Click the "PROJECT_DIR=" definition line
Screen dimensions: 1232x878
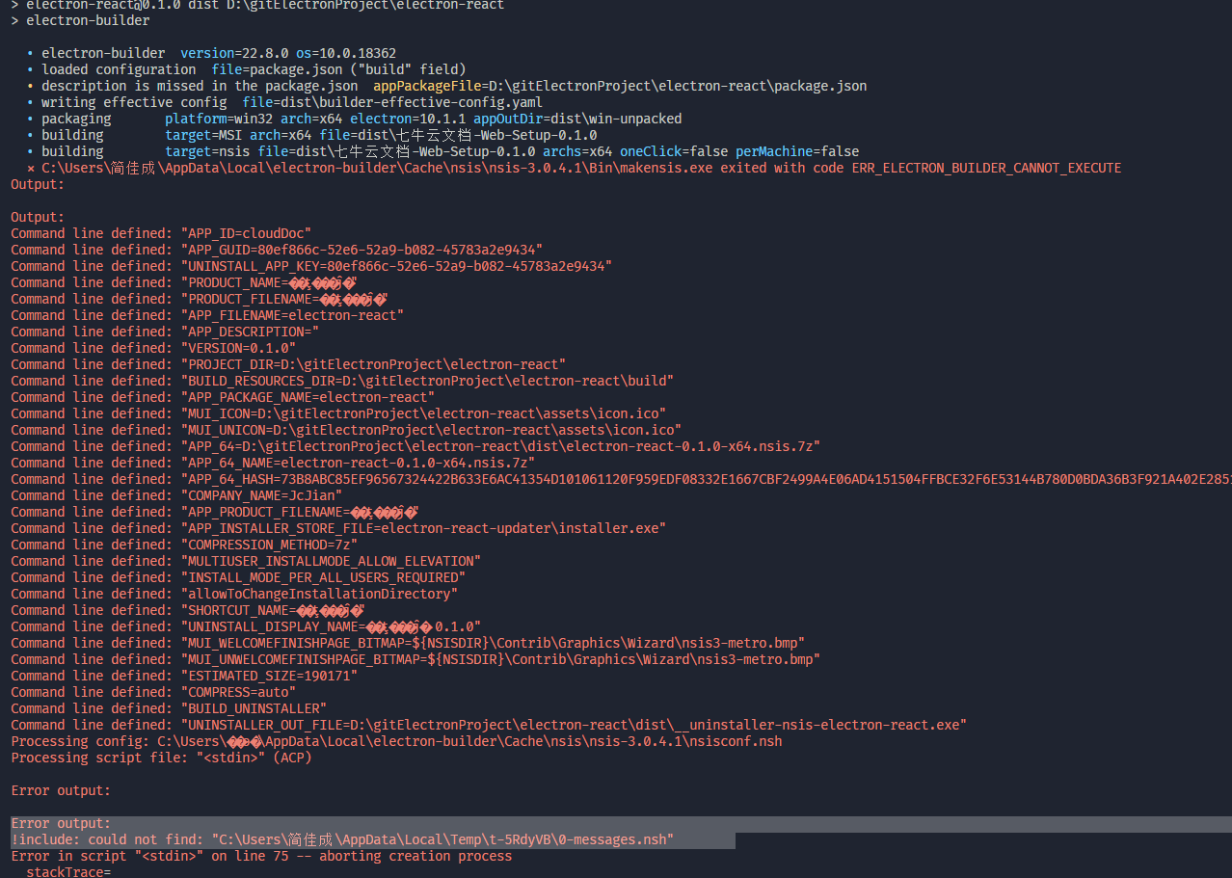click(x=288, y=364)
